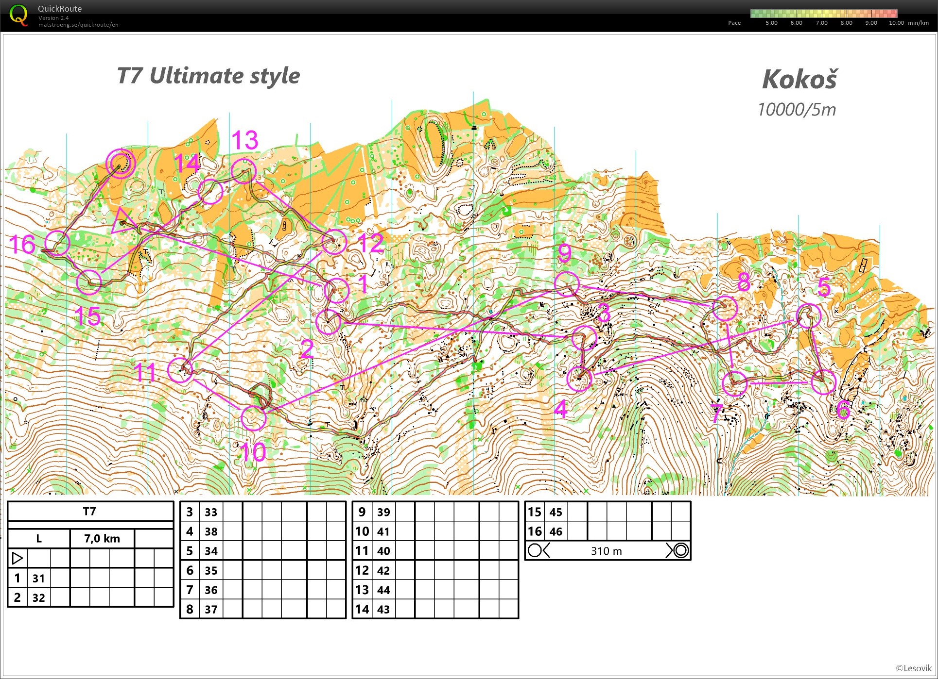Click the Kokoš map name title
The image size is (938, 679).
tap(799, 79)
